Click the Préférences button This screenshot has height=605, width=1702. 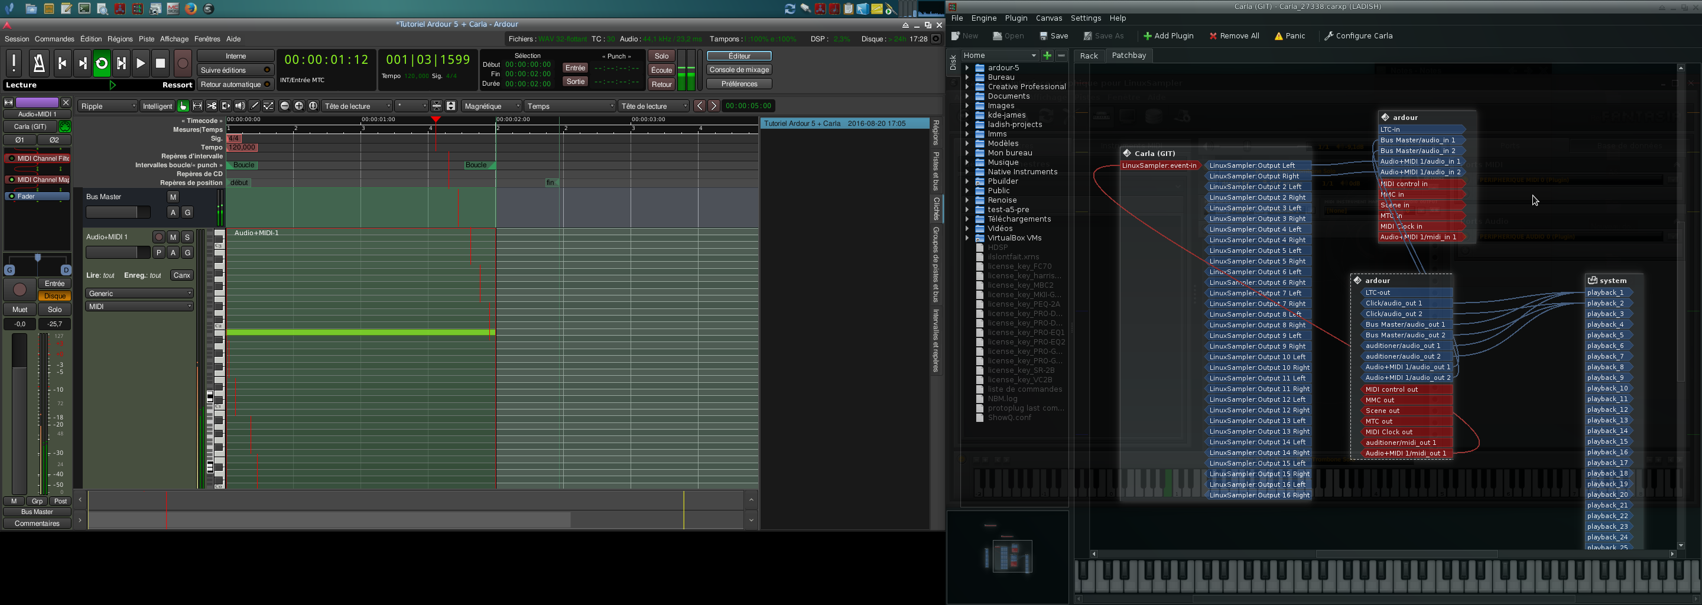pos(739,84)
